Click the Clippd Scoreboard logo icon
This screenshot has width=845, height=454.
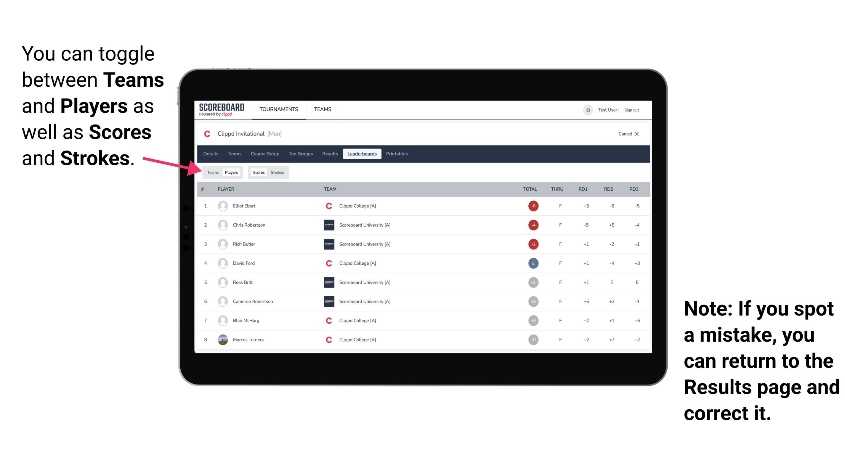[220, 110]
